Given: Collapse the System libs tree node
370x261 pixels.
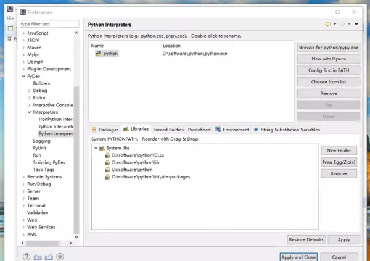Looking at the screenshot, I should pos(96,148).
